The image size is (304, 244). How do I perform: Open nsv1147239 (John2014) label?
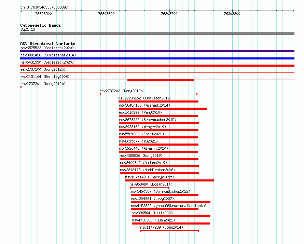162,227
